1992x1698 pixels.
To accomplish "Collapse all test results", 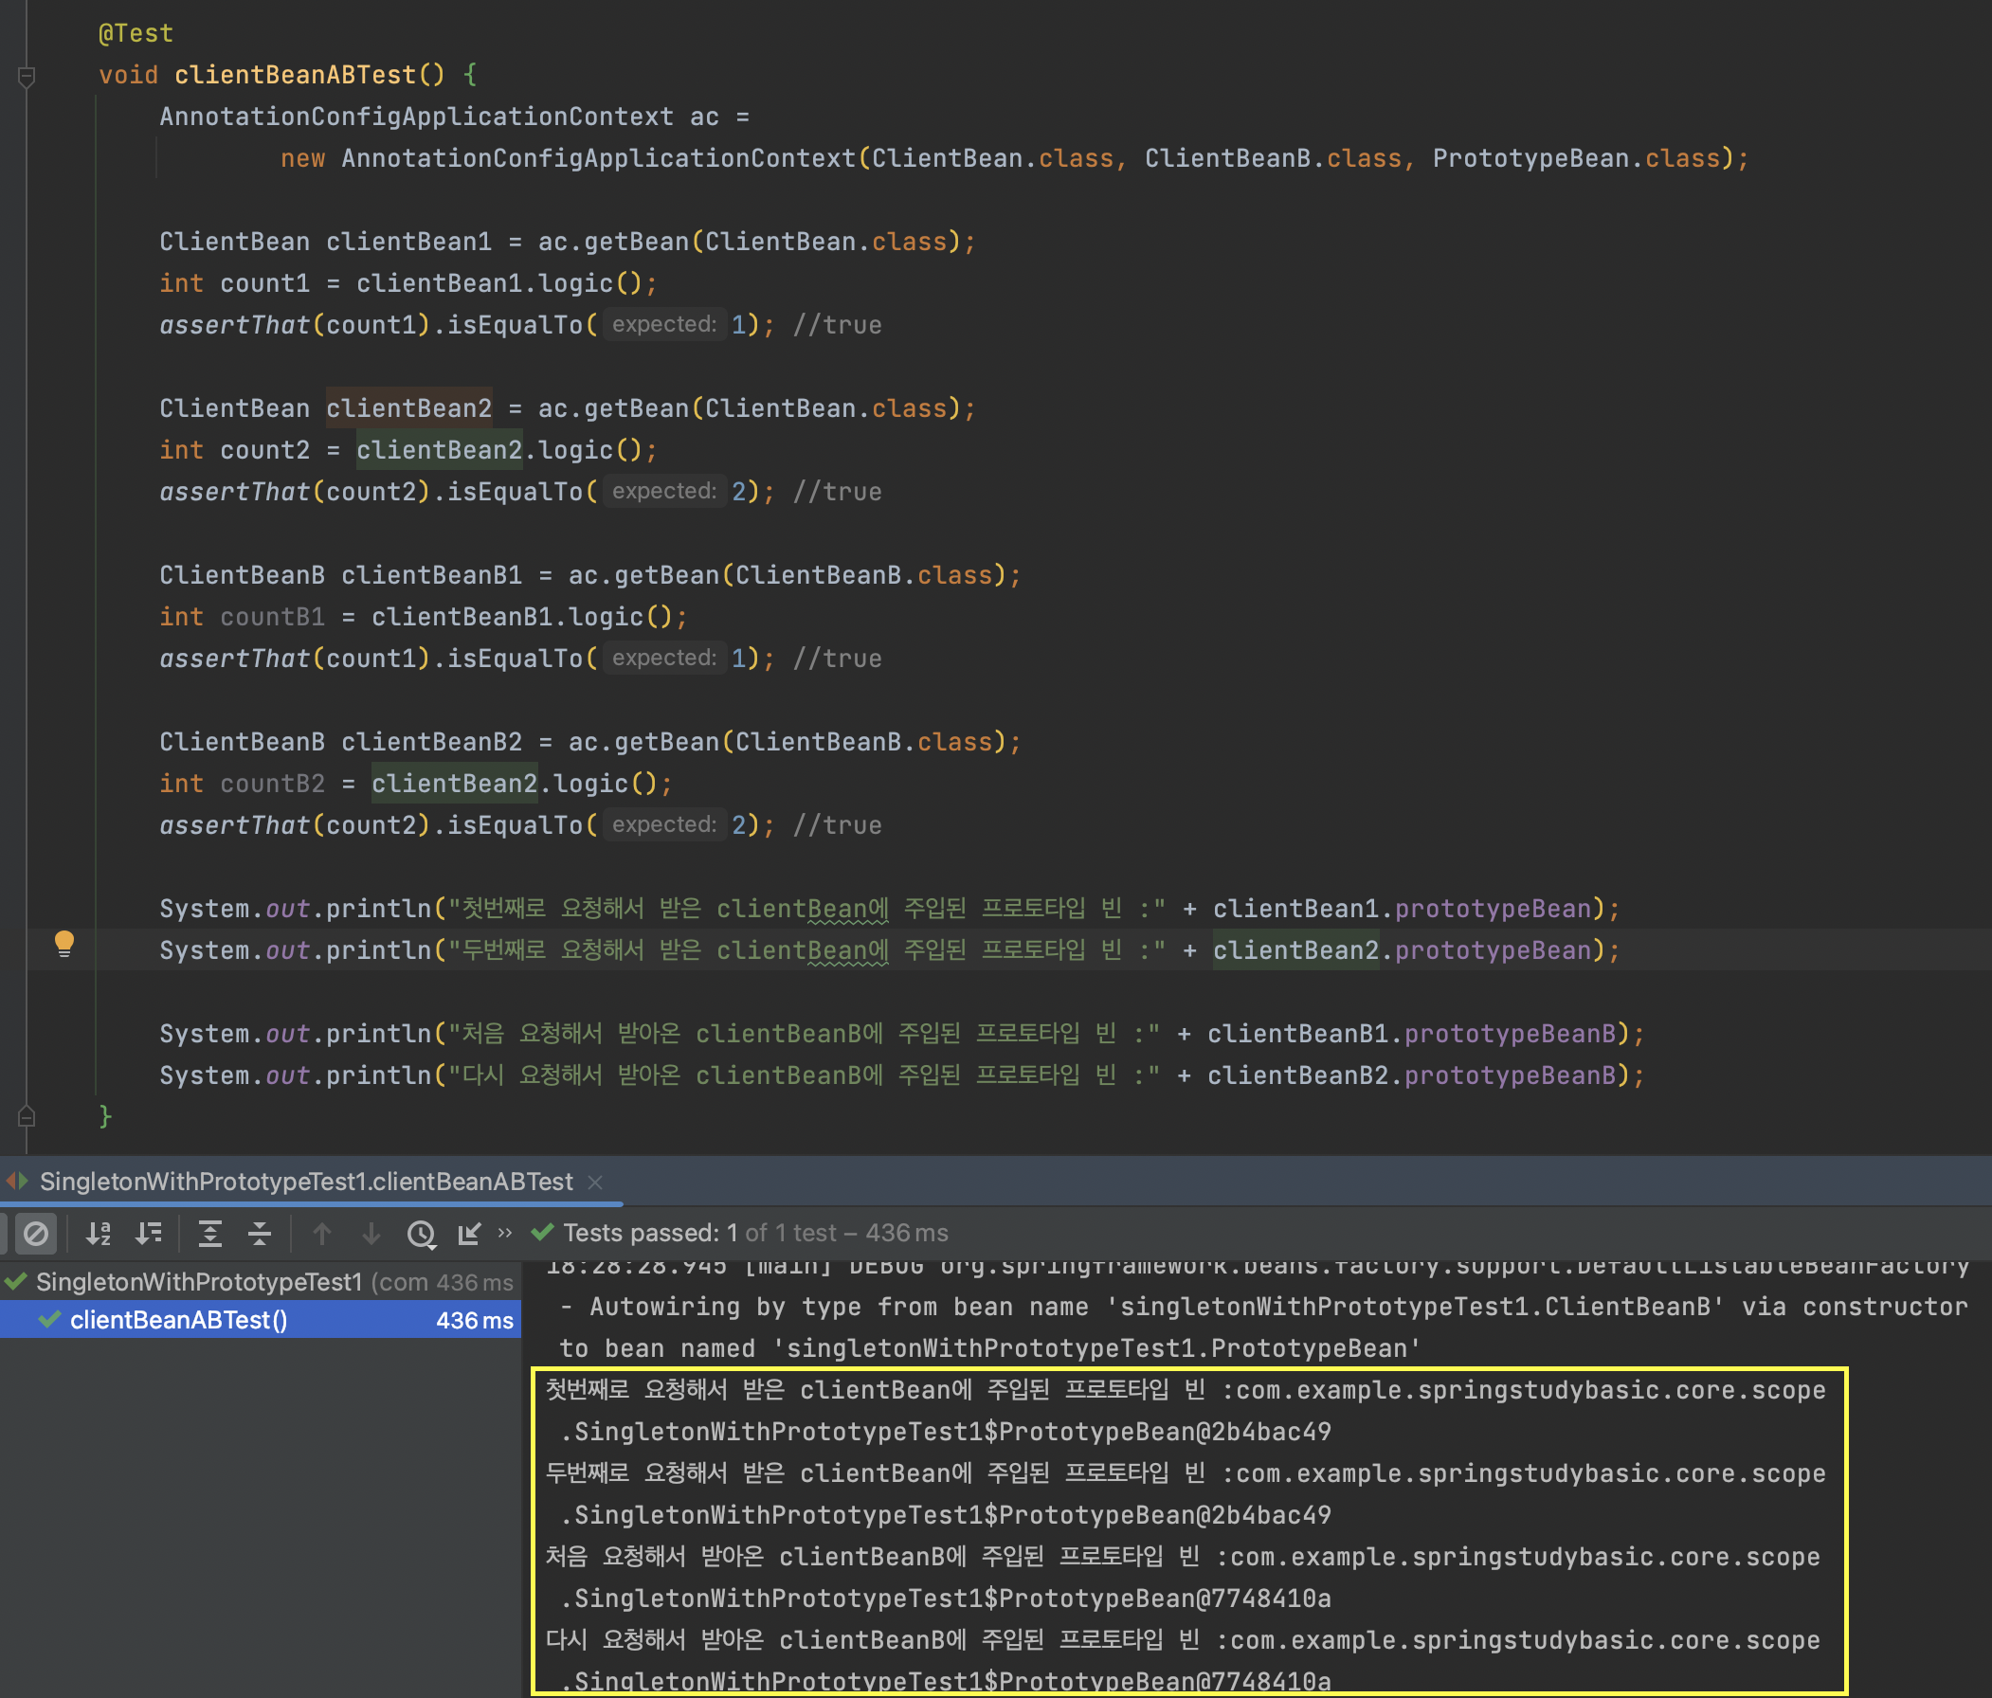I will 260,1233.
